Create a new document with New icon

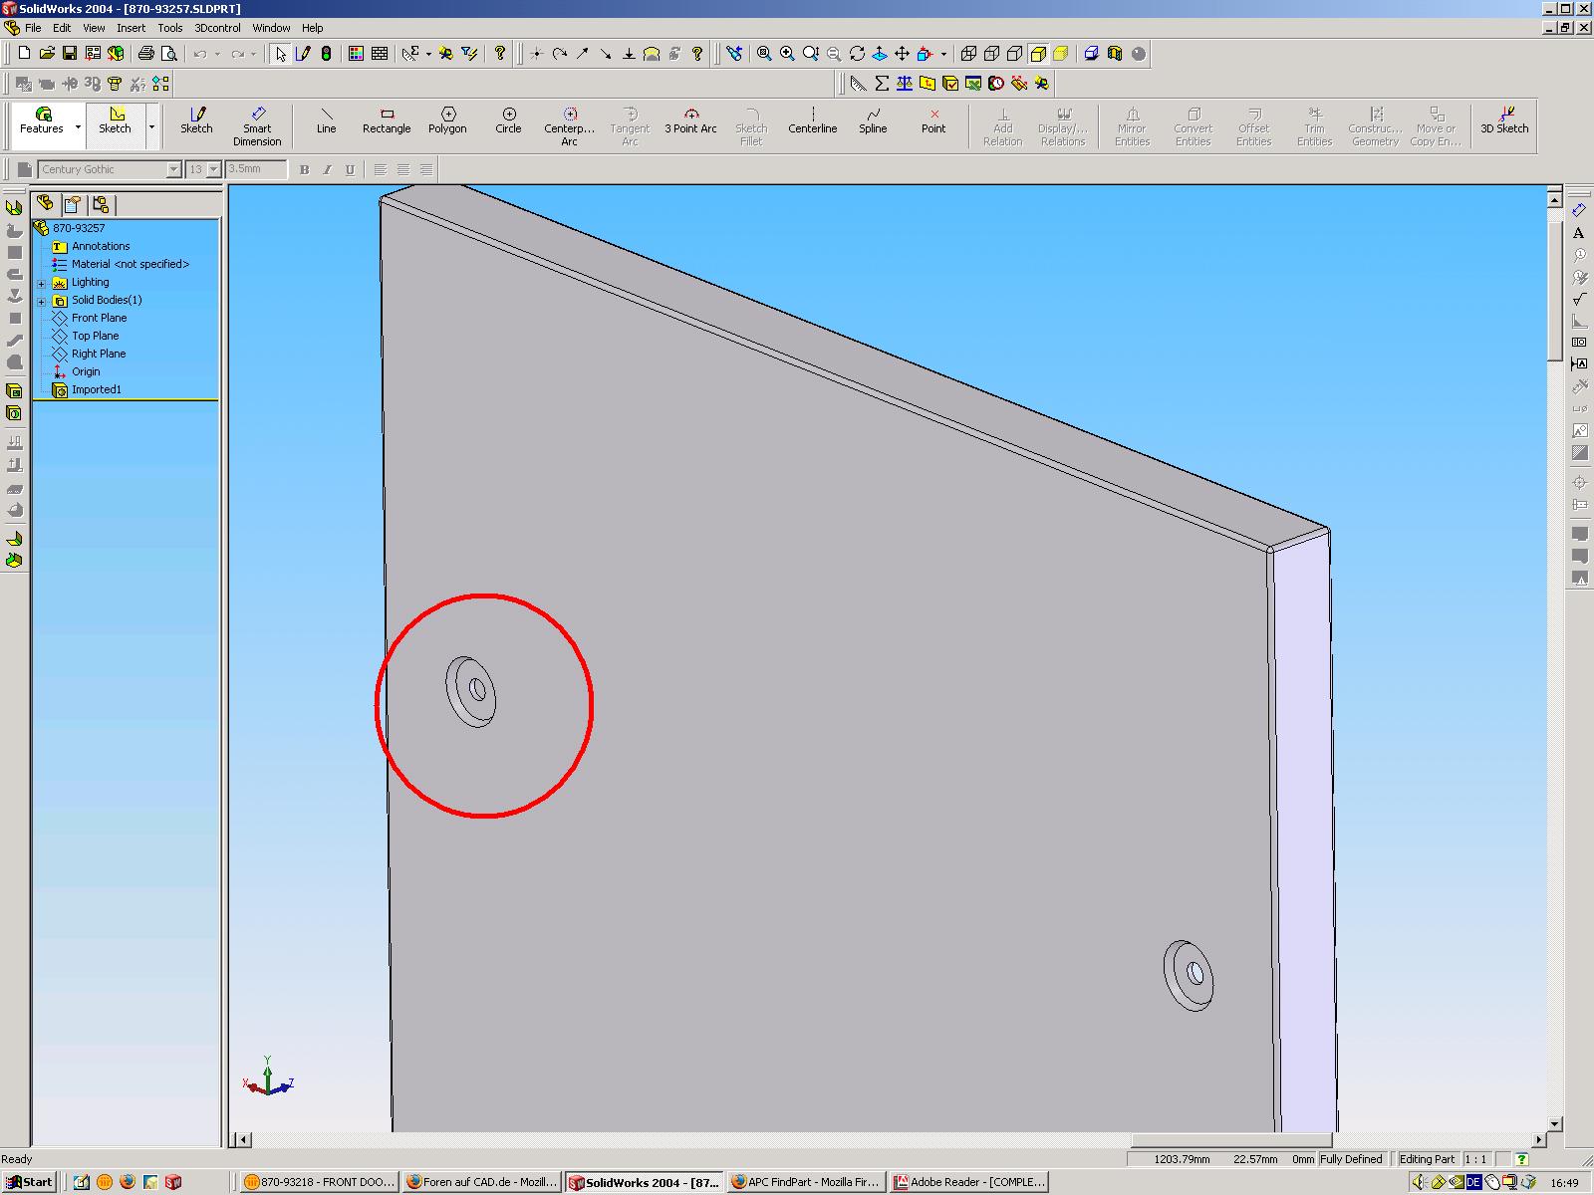(24, 54)
